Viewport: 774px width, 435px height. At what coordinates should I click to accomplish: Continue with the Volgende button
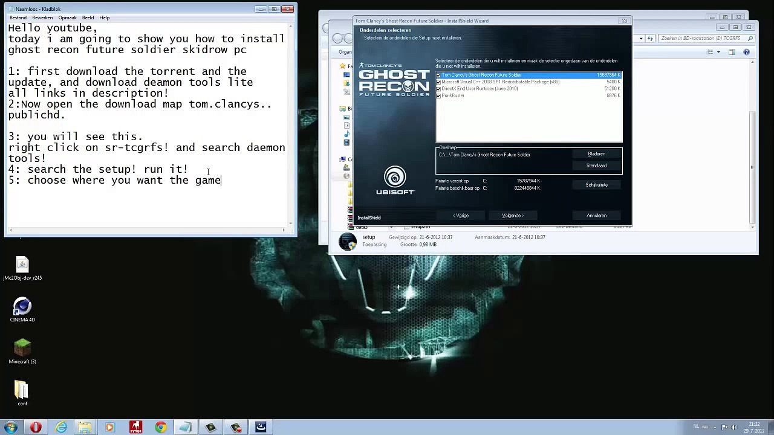point(513,216)
